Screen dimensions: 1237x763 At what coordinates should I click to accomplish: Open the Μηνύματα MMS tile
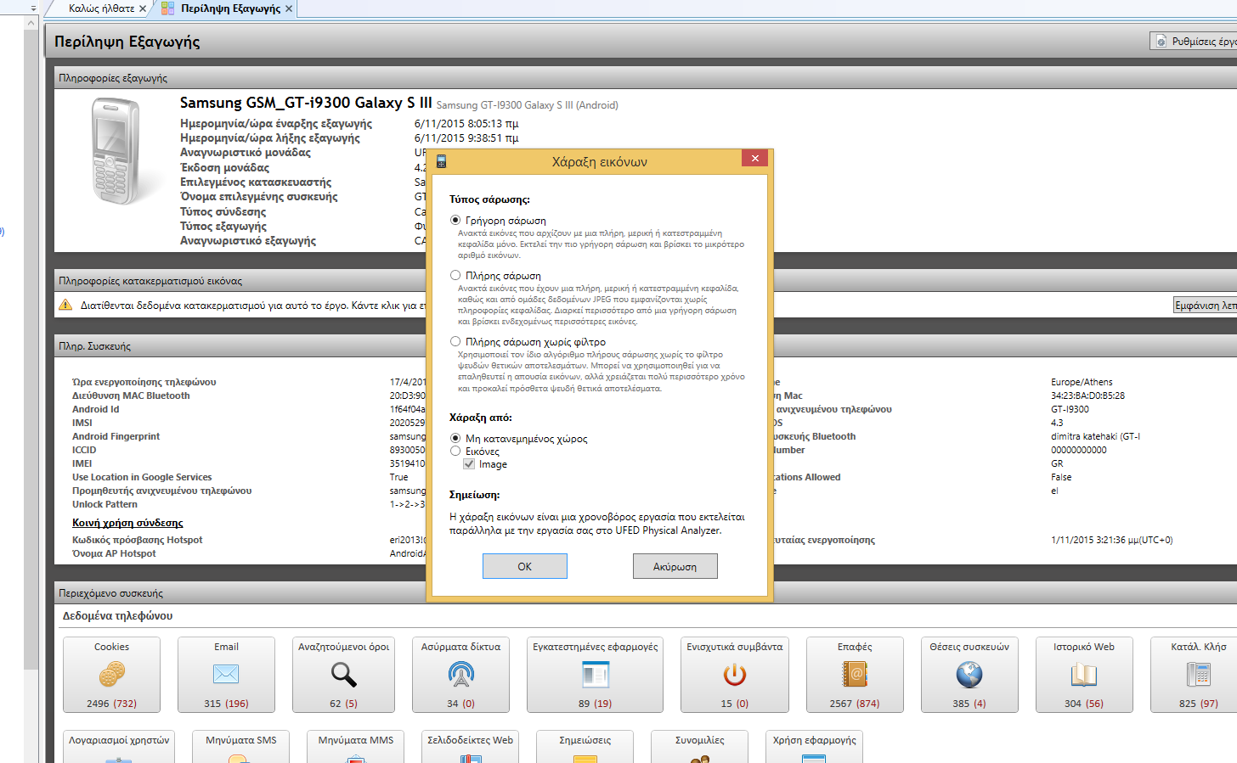pos(355,747)
